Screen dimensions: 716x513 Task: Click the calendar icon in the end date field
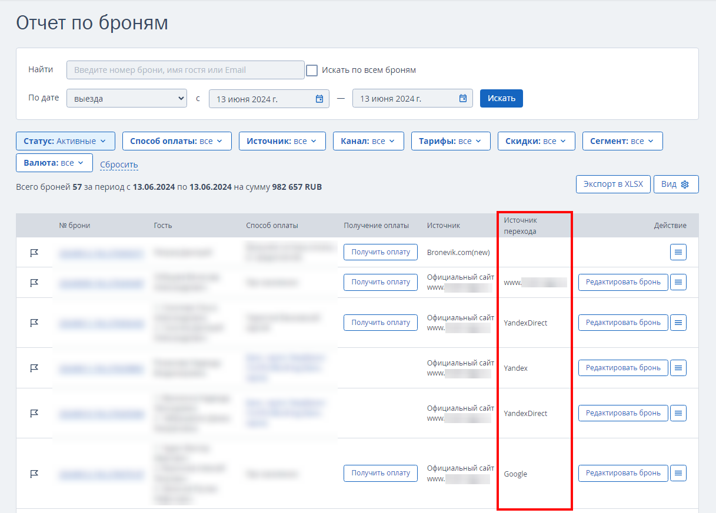(x=463, y=99)
